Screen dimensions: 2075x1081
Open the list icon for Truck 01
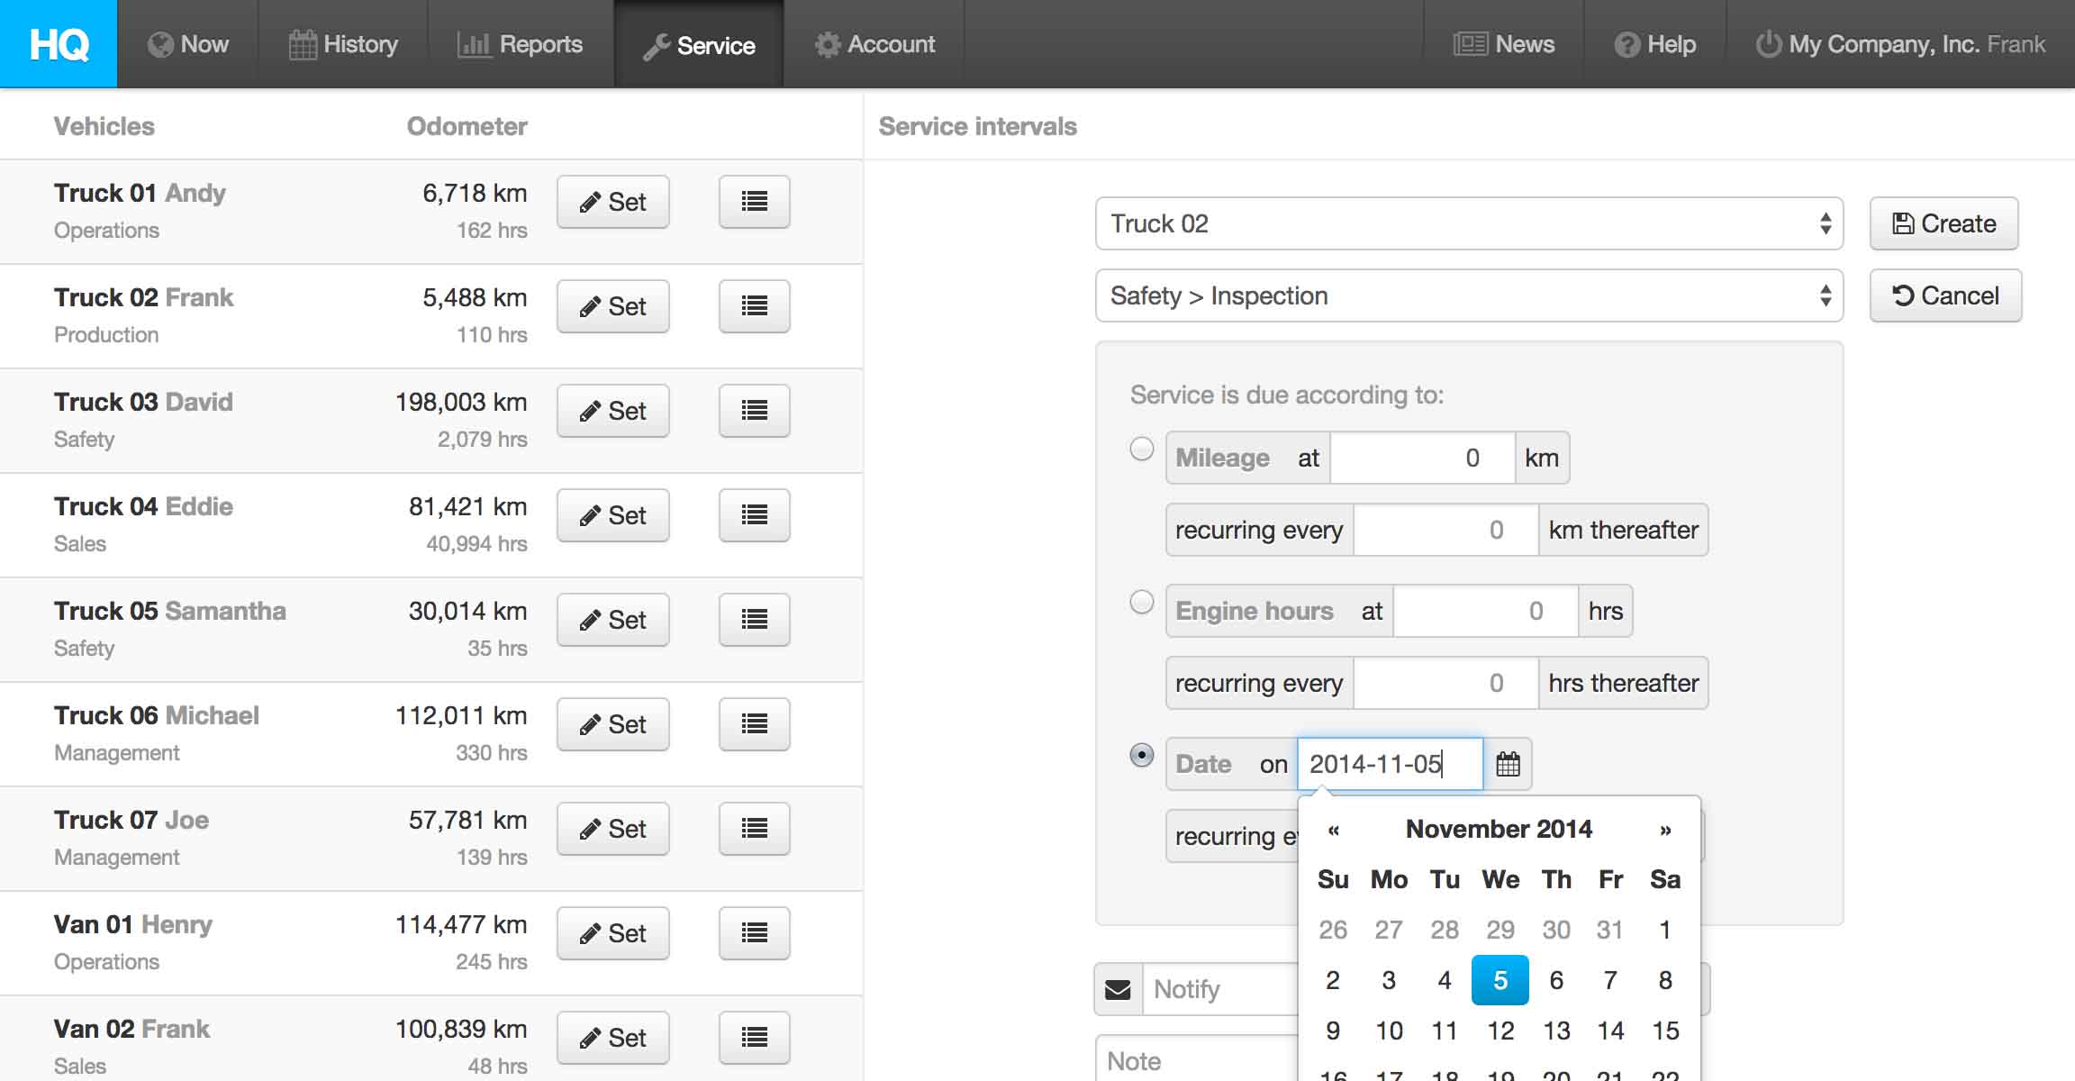754,202
